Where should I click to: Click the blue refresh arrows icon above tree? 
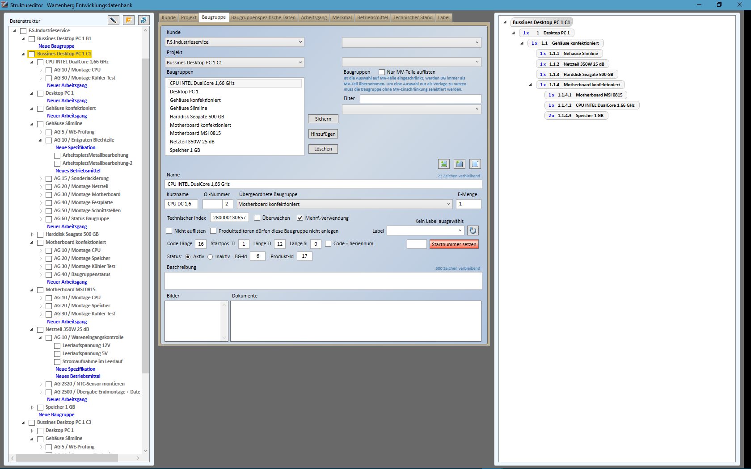pyautogui.click(x=143, y=20)
